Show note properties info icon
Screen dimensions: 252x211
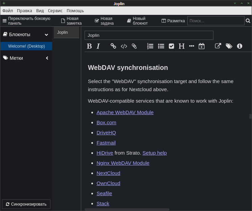(239, 46)
